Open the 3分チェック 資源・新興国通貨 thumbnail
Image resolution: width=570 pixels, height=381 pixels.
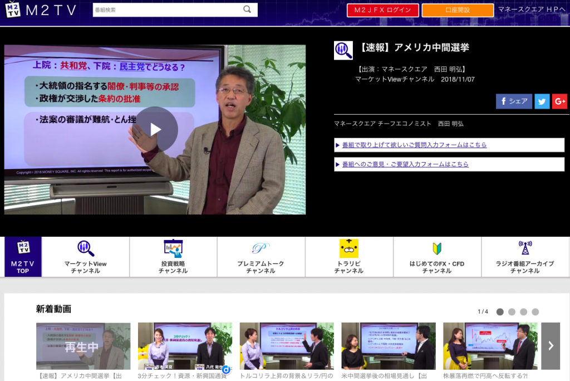coord(185,346)
